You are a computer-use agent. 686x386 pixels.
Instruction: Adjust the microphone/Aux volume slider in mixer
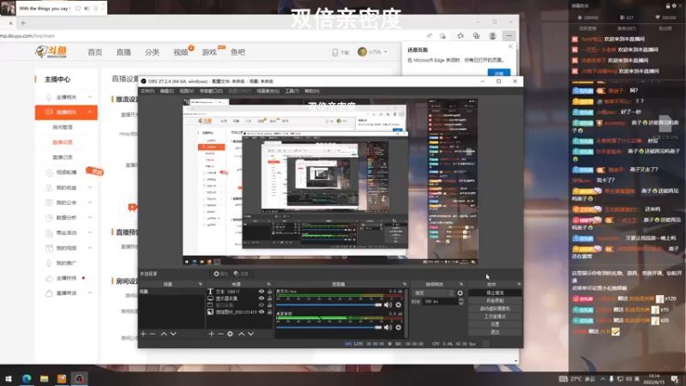(x=329, y=305)
